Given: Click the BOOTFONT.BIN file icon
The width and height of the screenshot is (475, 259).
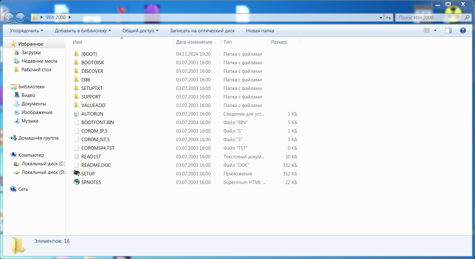Looking at the screenshot, I should 76,122.
